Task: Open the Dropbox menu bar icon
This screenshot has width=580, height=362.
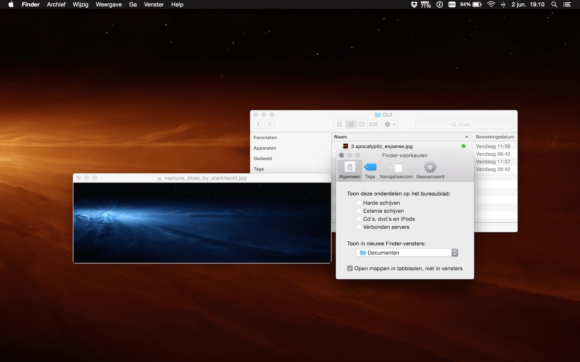Action: tap(414, 4)
